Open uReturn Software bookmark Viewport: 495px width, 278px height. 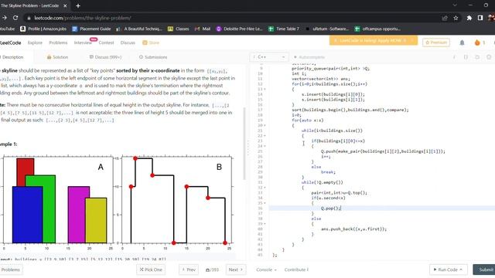click(326, 29)
